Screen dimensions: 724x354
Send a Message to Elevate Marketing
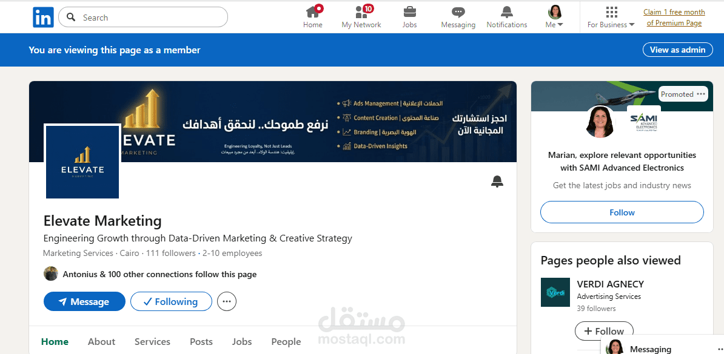click(84, 301)
